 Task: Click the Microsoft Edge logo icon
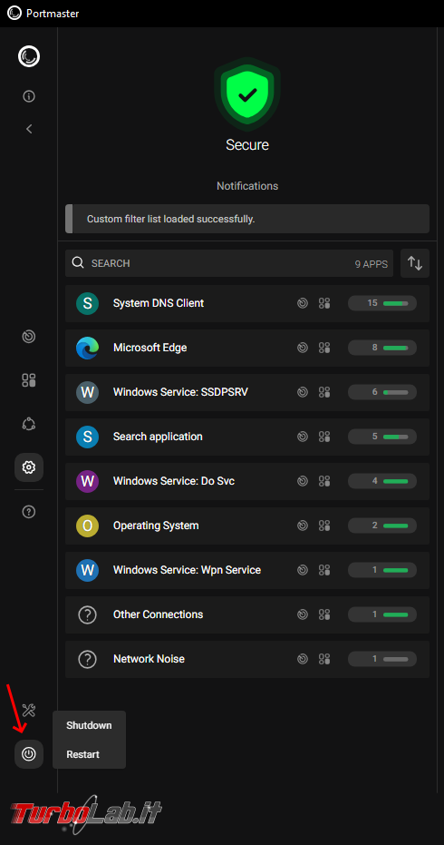point(87,348)
